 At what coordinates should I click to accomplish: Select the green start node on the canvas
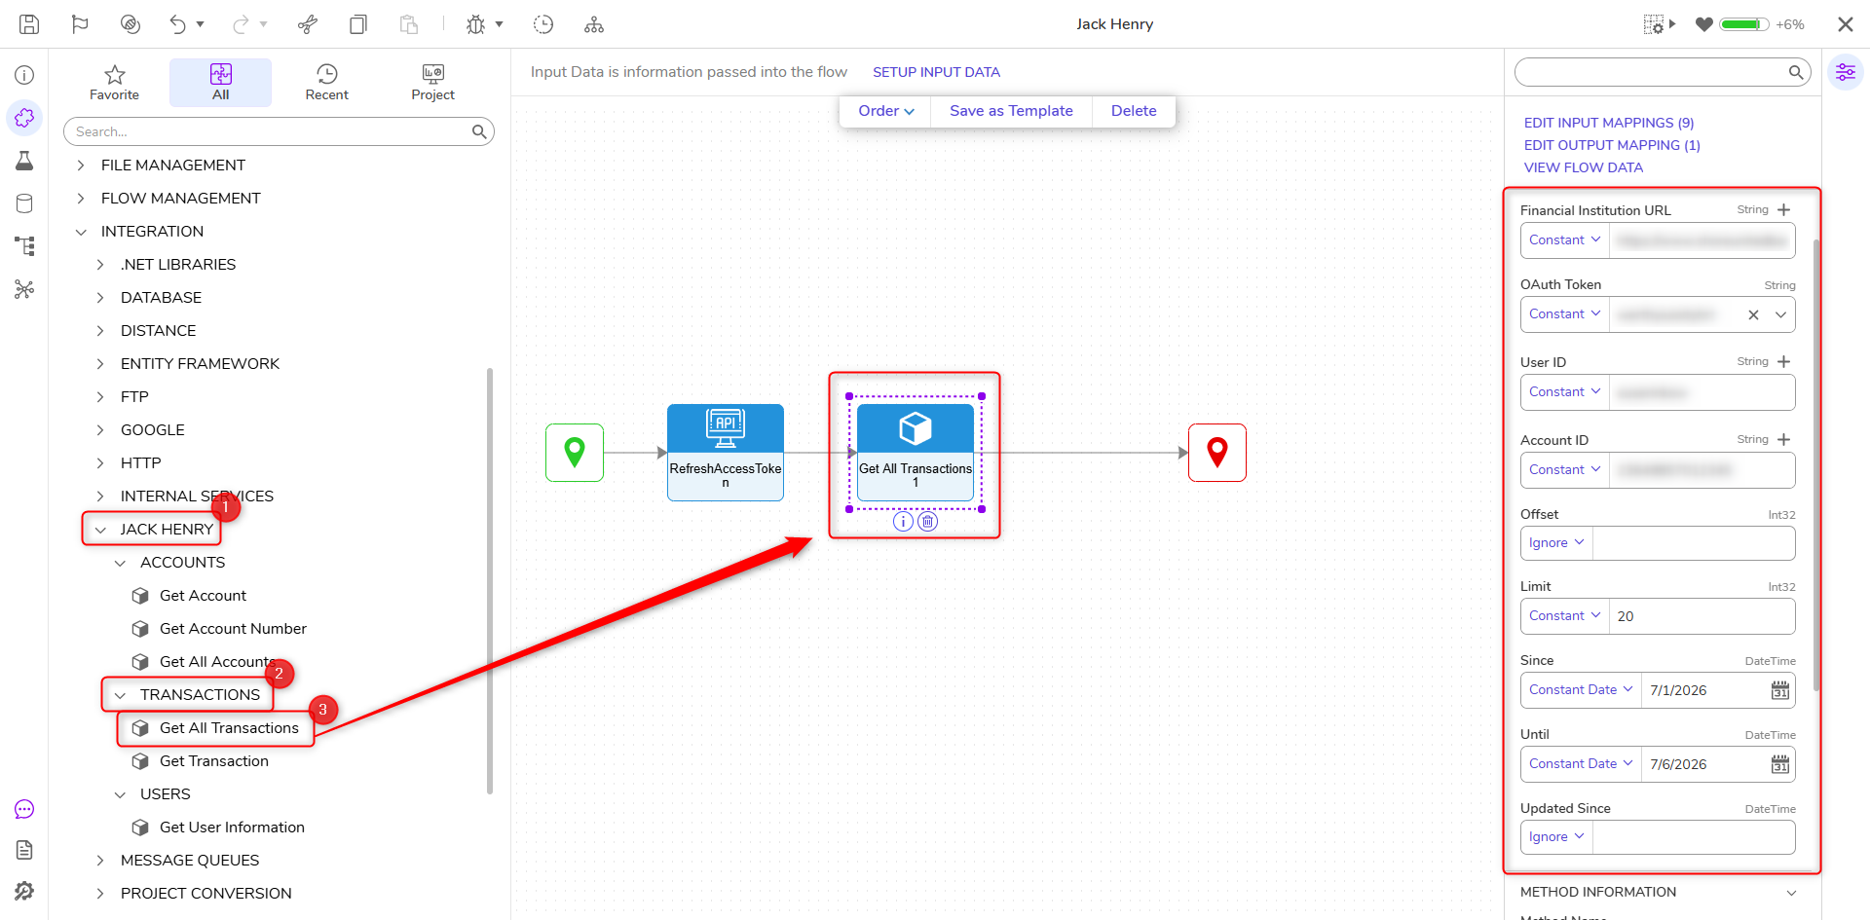575,453
